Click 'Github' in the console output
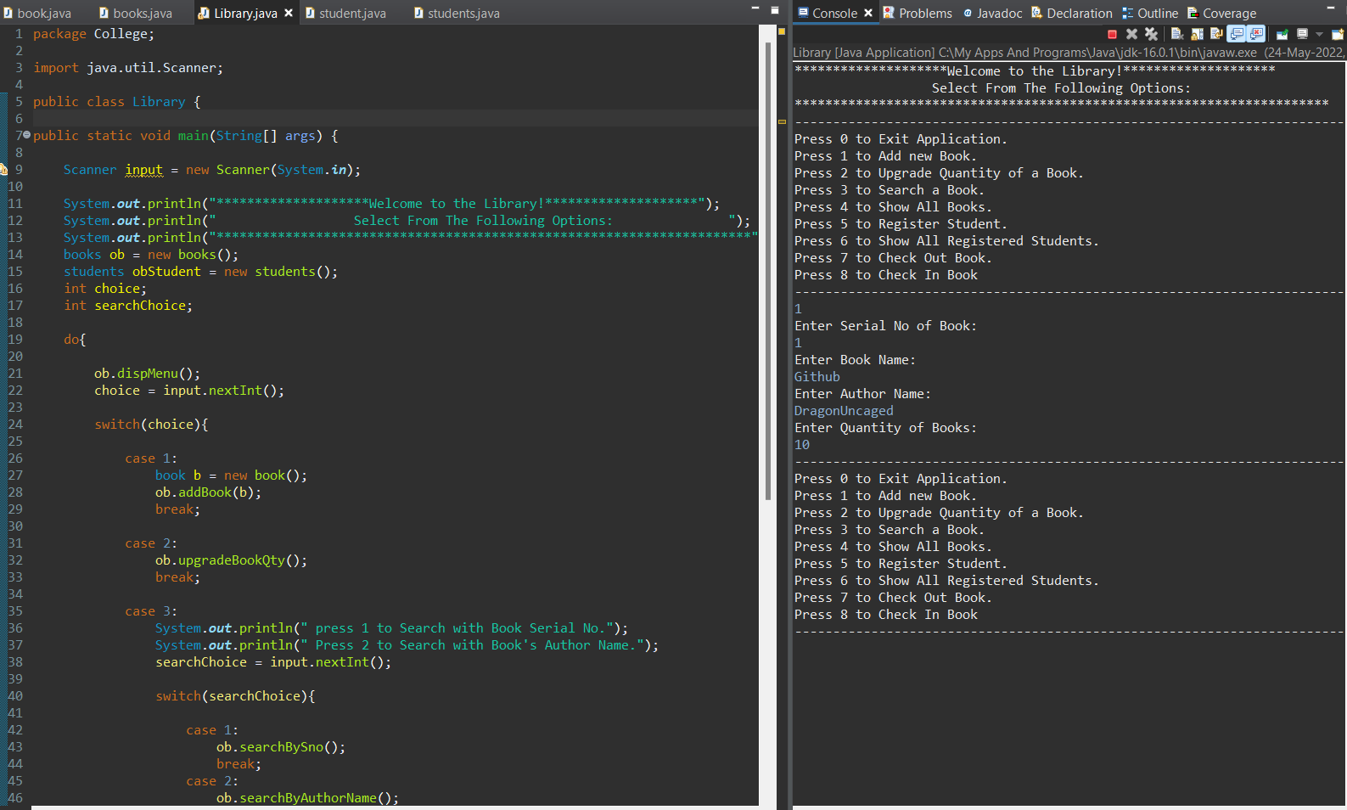The image size is (1347, 810). (817, 377)
